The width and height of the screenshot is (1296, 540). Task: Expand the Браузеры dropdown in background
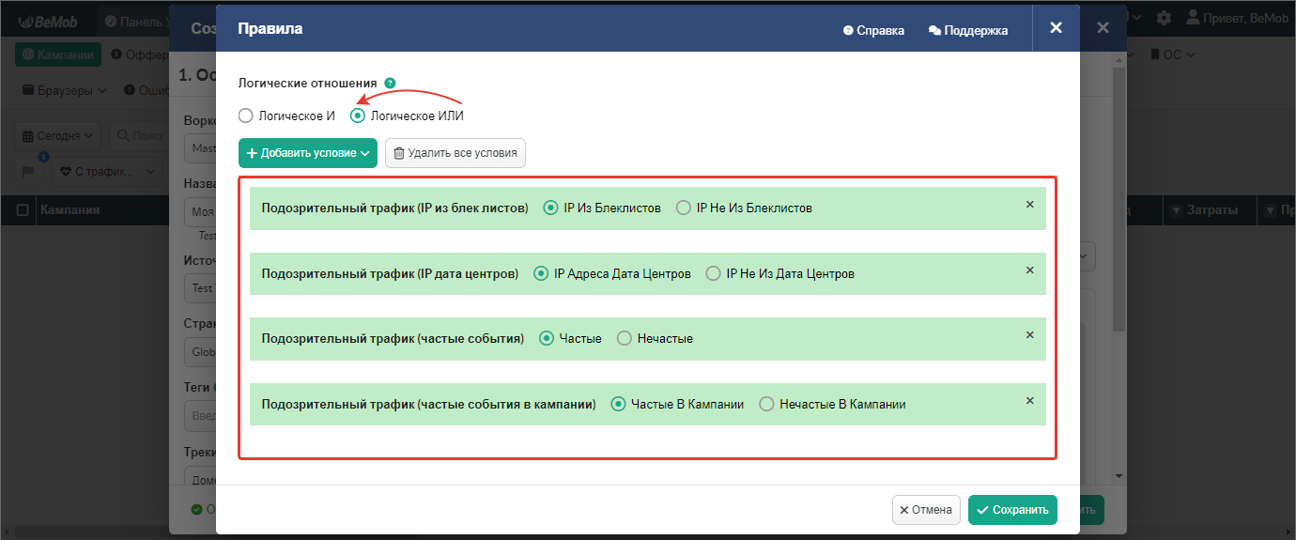click(65, 90)
